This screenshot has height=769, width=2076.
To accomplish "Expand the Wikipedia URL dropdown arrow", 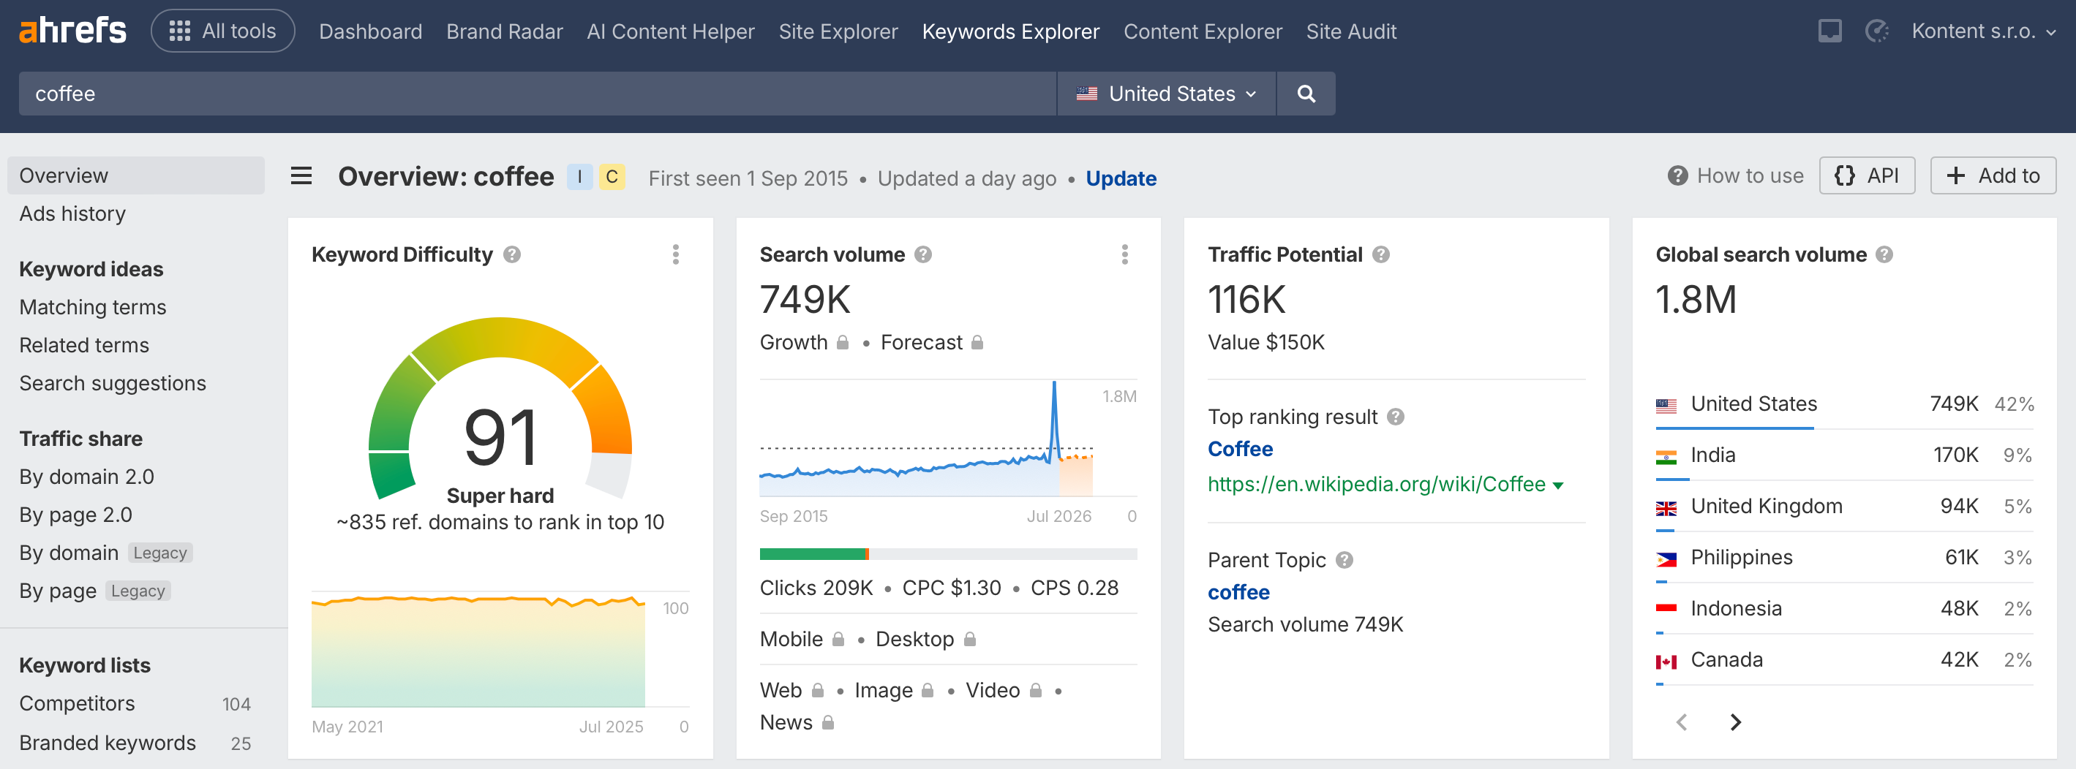I will pos(1558,485).
